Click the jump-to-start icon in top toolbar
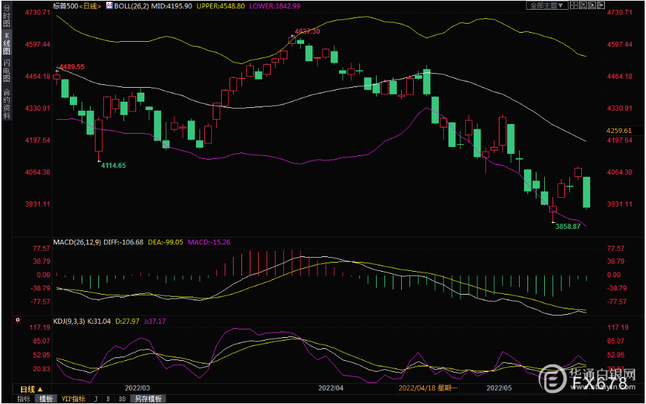This screenshot has height=404, width=646. tap(583, 6)
